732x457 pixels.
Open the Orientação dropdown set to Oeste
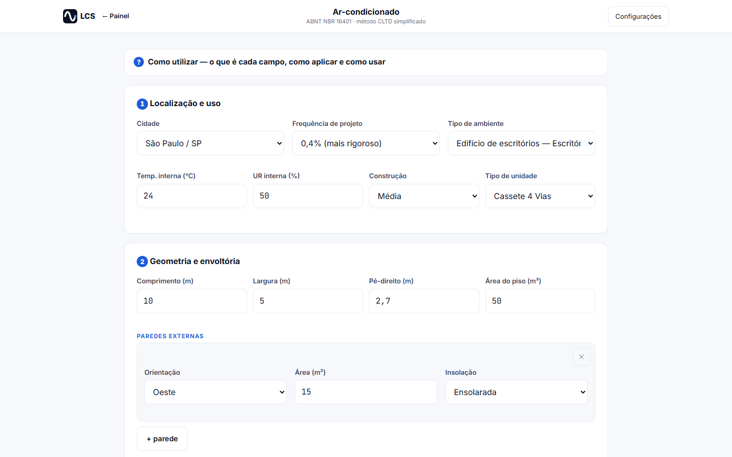[216, 392]
